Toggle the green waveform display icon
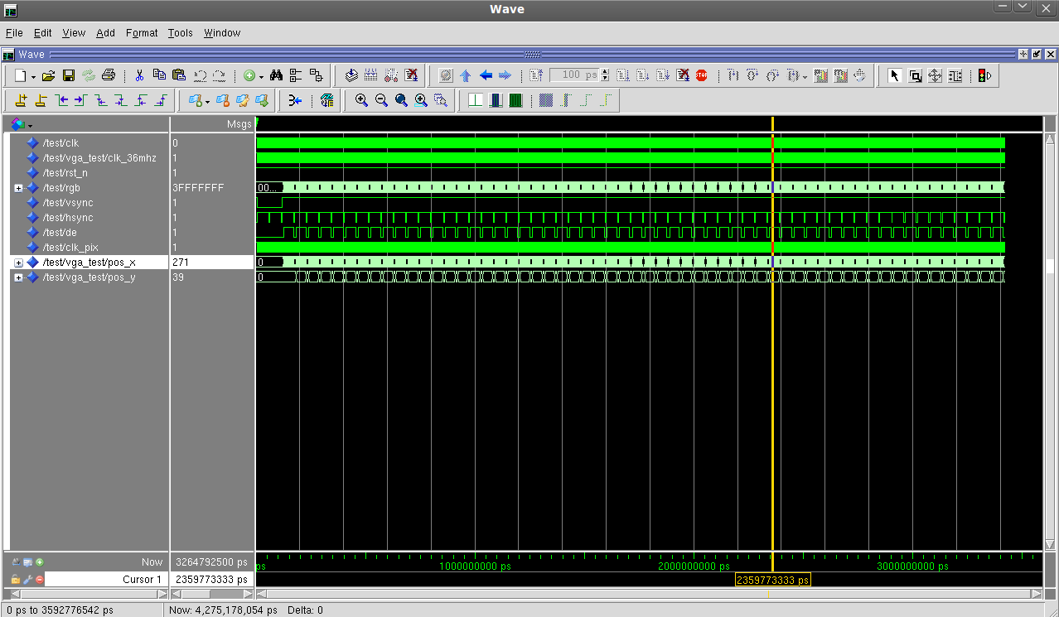1059x617 pixels. pyautogui.click(x=515, y=100)
